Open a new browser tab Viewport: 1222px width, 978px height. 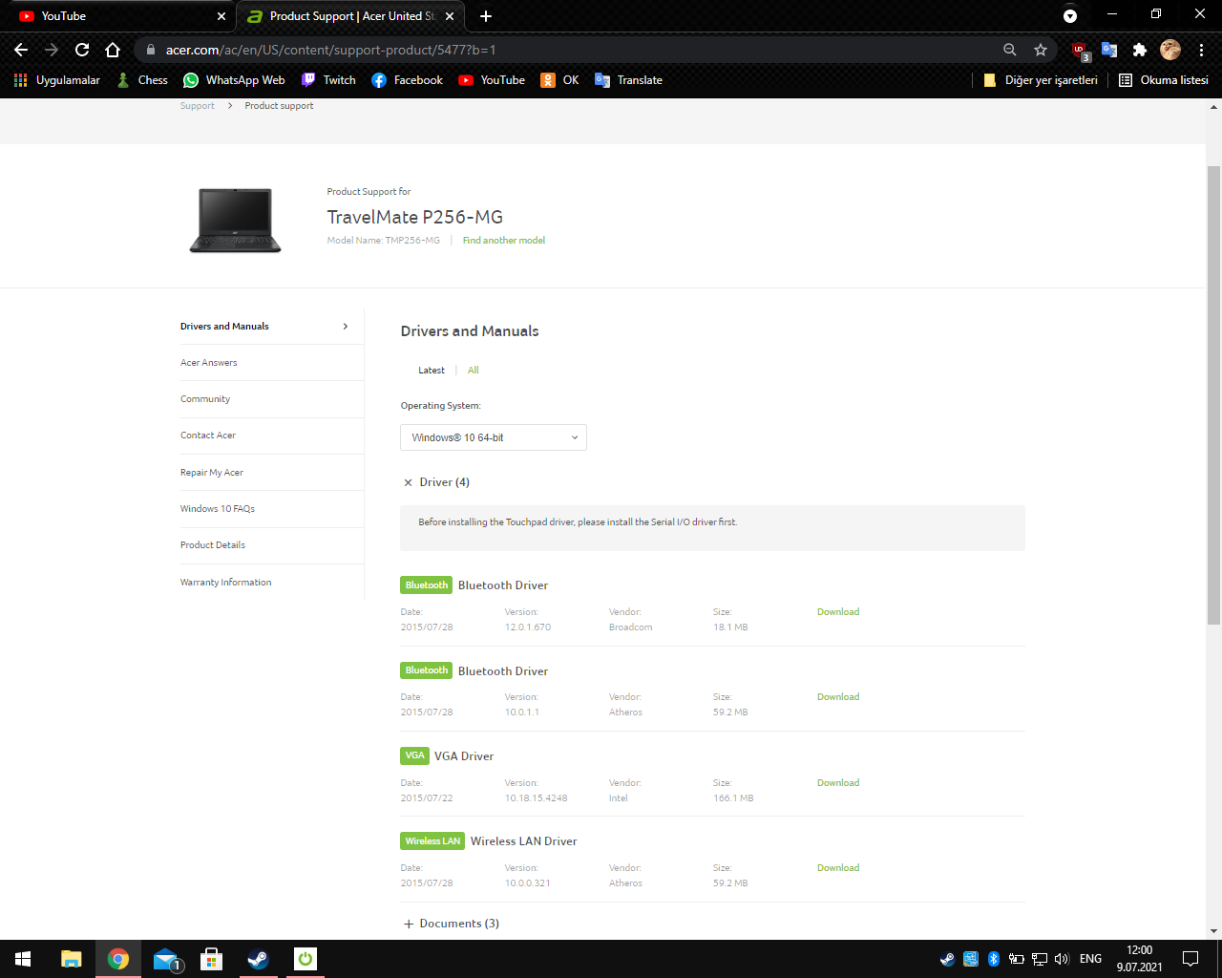click(486, 16)
